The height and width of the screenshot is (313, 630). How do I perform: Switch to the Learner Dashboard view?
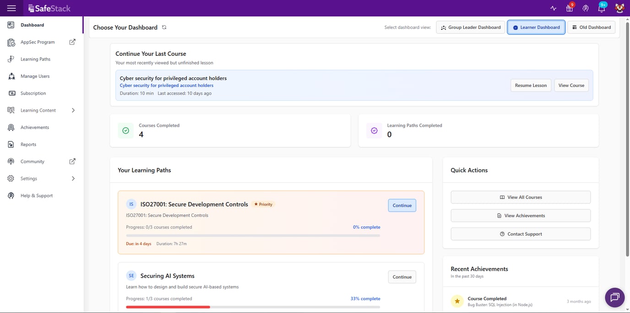coord(536,27)
